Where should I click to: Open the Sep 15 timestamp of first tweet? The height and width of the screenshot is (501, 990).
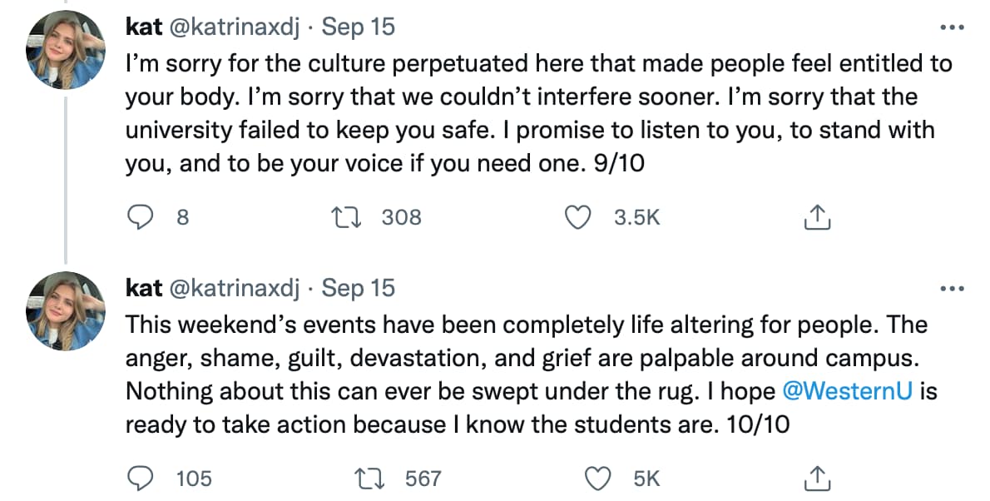tap(358, 27)
